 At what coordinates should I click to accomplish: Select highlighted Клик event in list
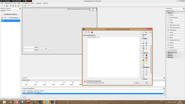point(10,21)
